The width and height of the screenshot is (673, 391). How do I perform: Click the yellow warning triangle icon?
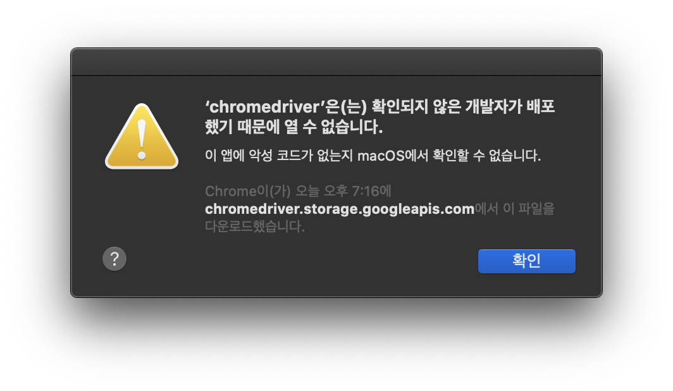[x=142, y=137]
